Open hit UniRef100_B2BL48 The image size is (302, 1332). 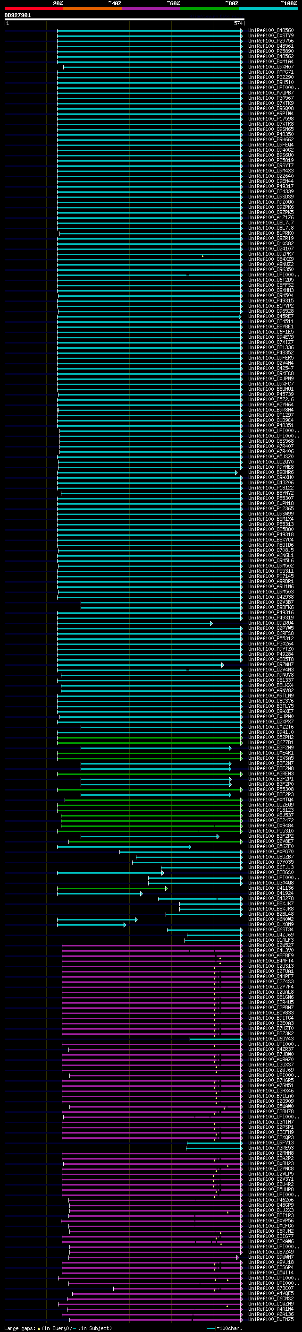[x=270, y=914]
